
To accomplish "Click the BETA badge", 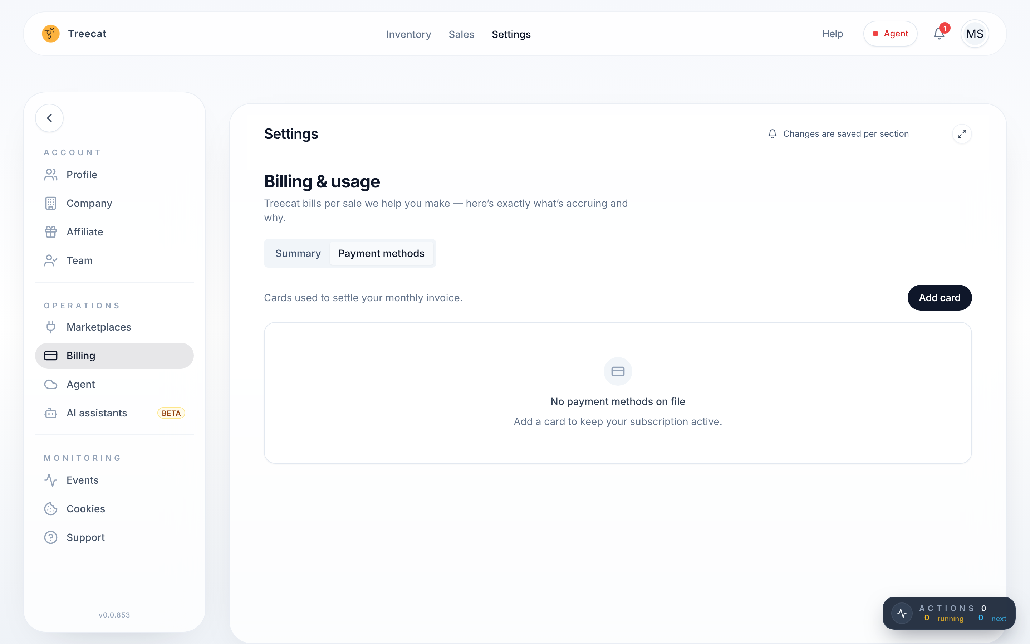I will pyautogui.click(x=171, y=413).
